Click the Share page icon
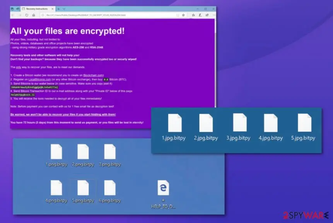The height and width of the screenshot is (223, 333). click(207, 15)
